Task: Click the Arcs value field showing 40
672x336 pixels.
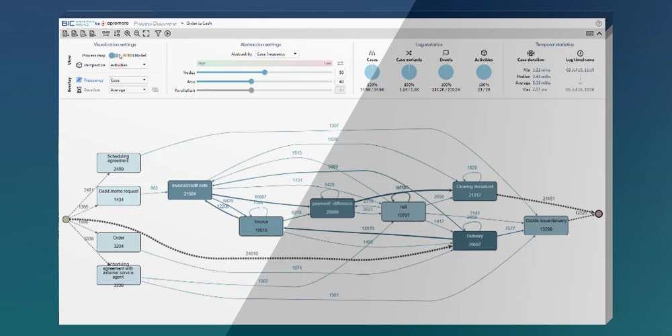Action: [340, 81]
